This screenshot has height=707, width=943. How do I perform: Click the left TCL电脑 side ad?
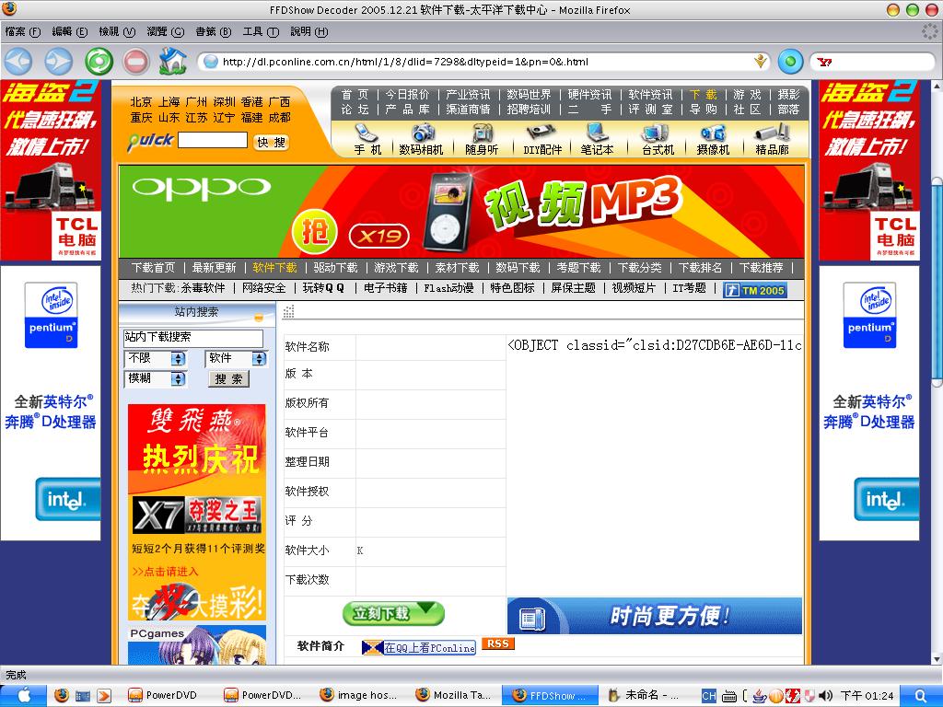(x=51, y=170)
